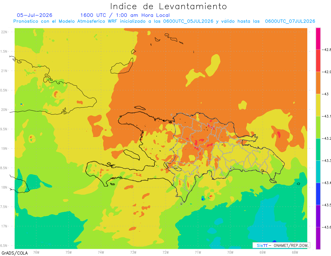Click the '-42.8' color scale label
This screenshot has height=256, width=331.
327,50
